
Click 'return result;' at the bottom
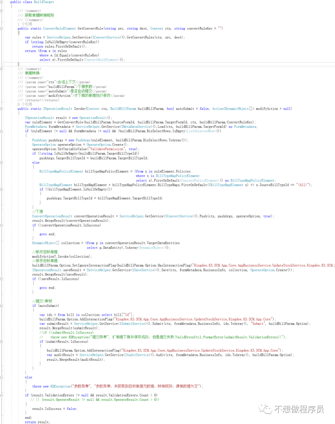tap(37, 422)
